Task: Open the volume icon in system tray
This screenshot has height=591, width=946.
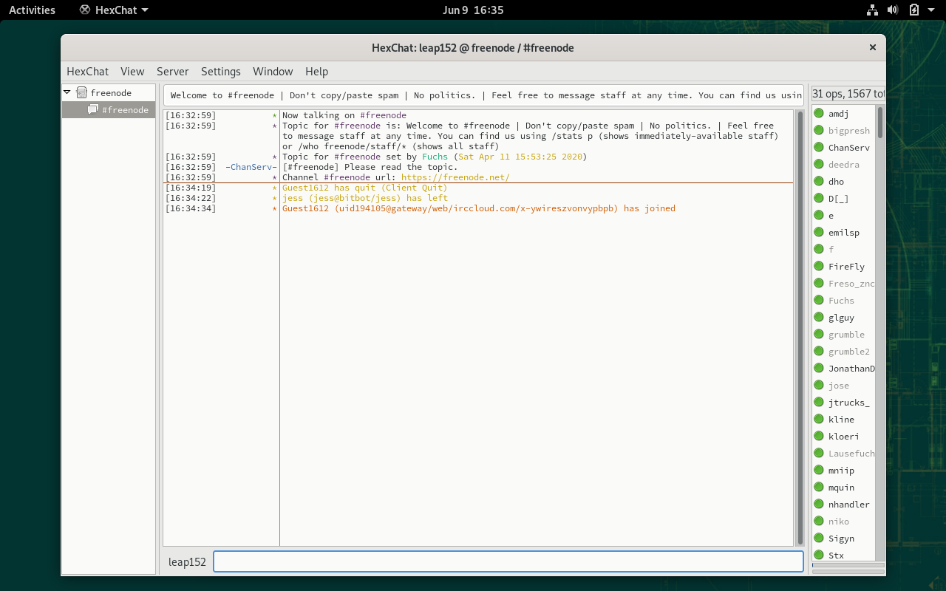Action: point(893,10)
